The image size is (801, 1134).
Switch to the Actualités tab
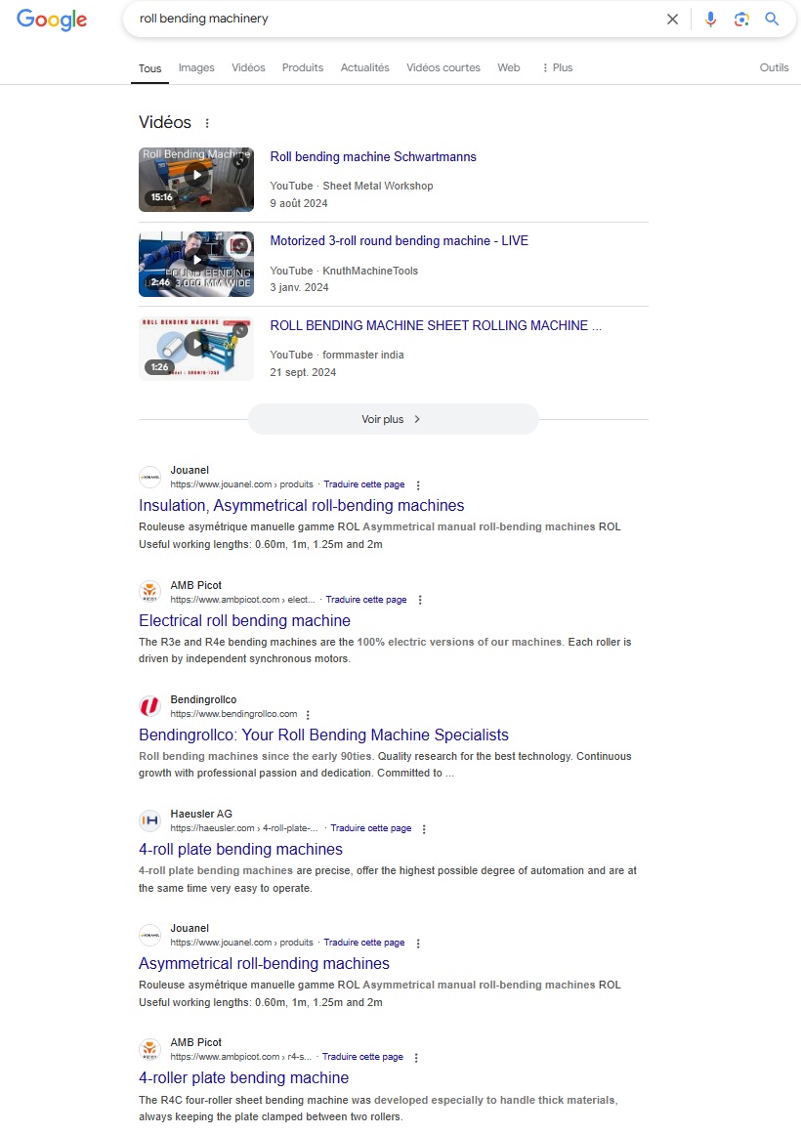click(x=364, y=67)
